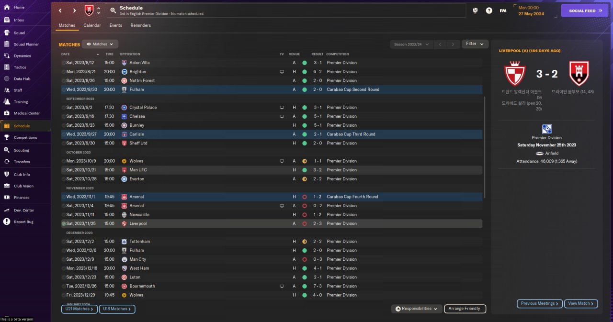Open Responsibilities dropdown
This screenshot has width=613, height=322.
[x=417, y=309]
